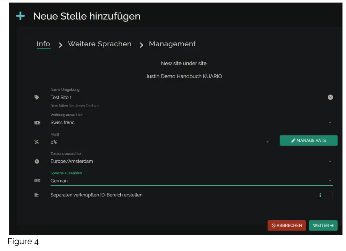Clear the Name Umgebung field
Viewport: 346px width, 251px height.
330,97
